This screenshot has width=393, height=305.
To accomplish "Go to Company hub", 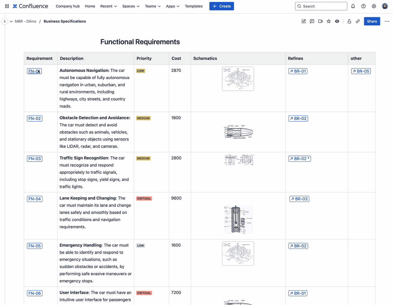I will click(x=68, y=6).
